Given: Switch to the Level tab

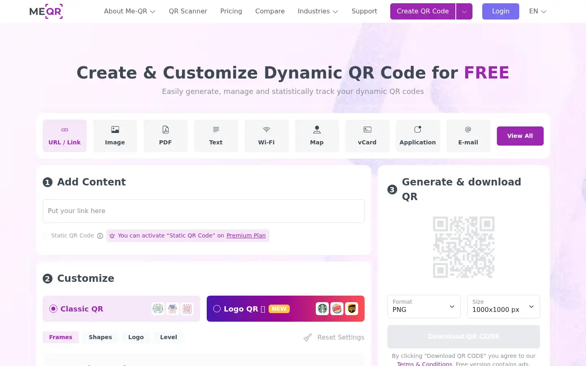Looking at the screenshot, I should click(x=168, y=337).
